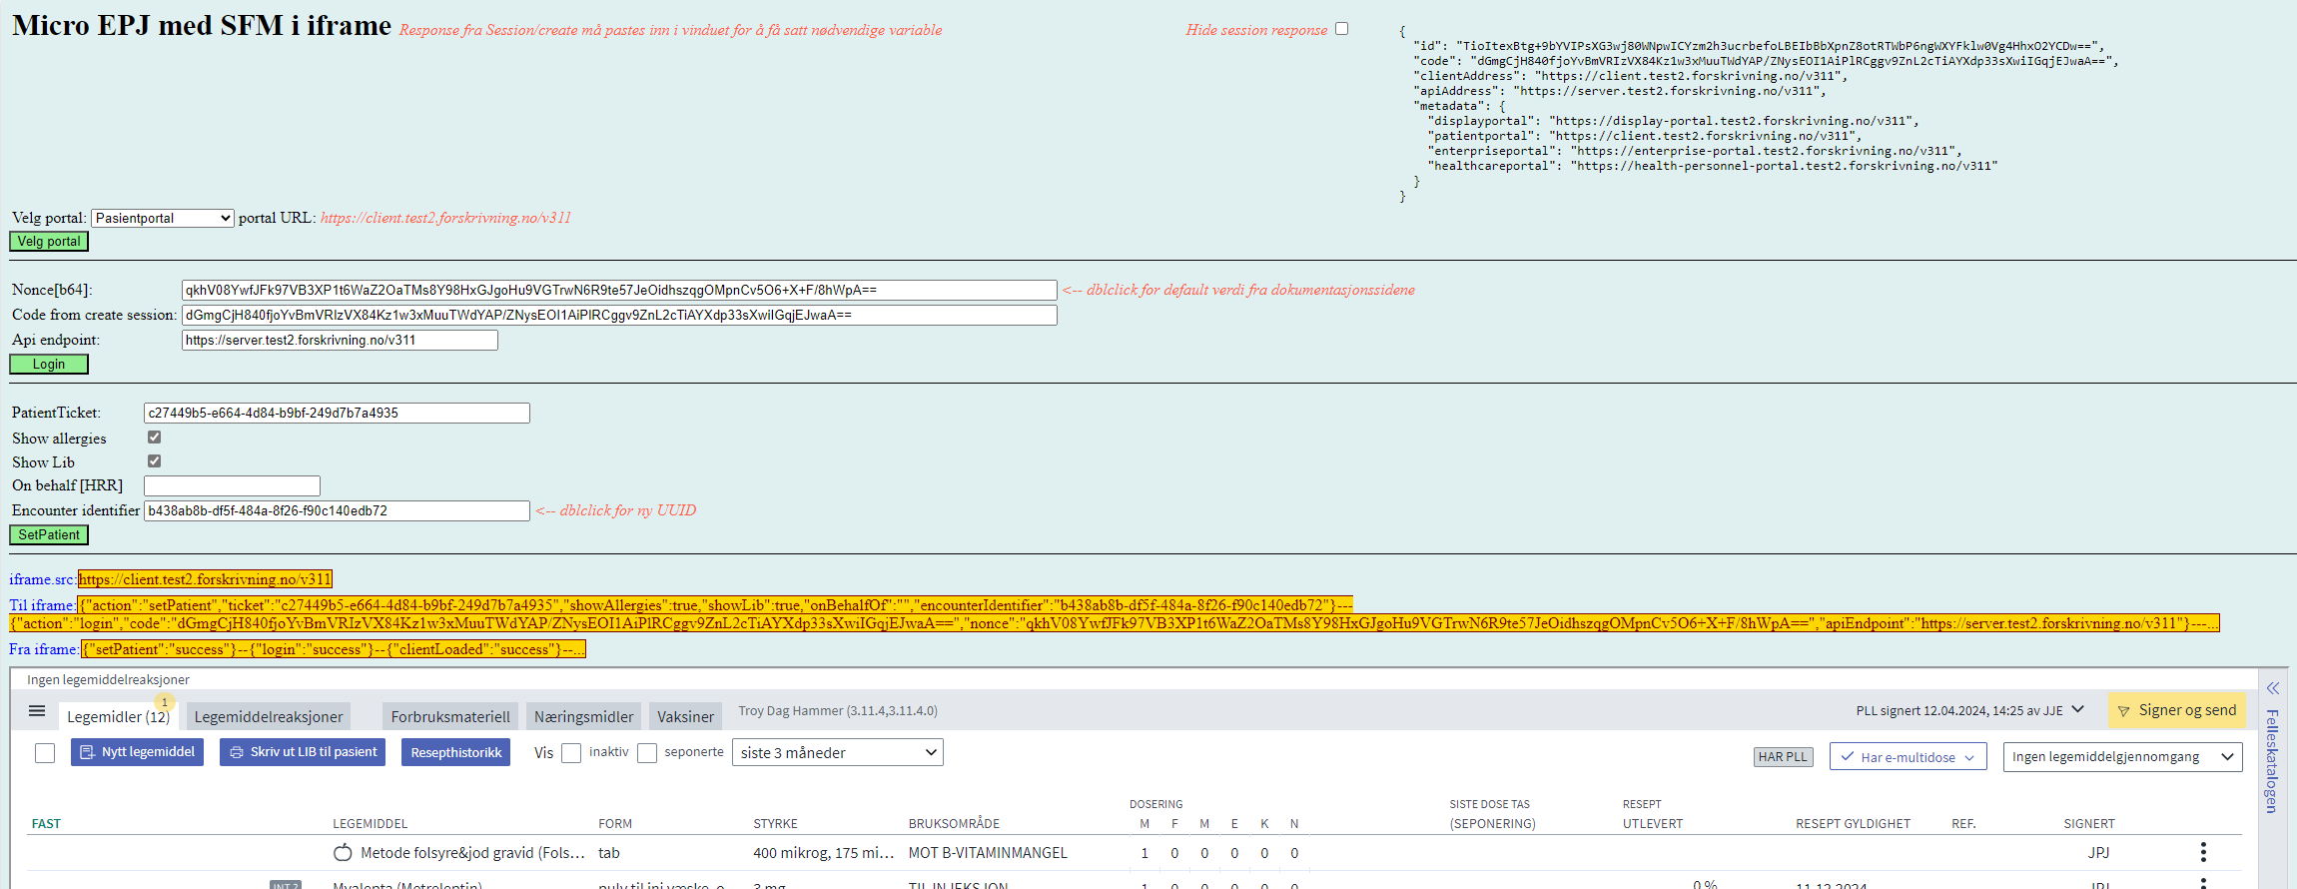
Task: Click the yellow notification badge on Legemidler
Action: [165, 702]
